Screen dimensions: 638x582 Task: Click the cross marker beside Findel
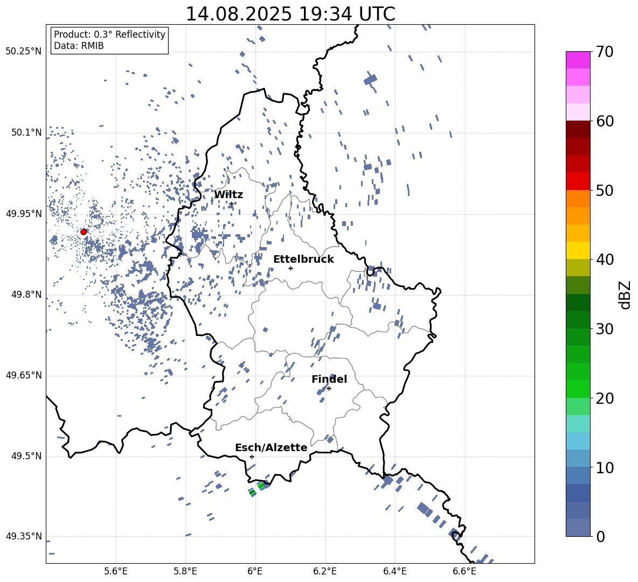pos(329,389)
